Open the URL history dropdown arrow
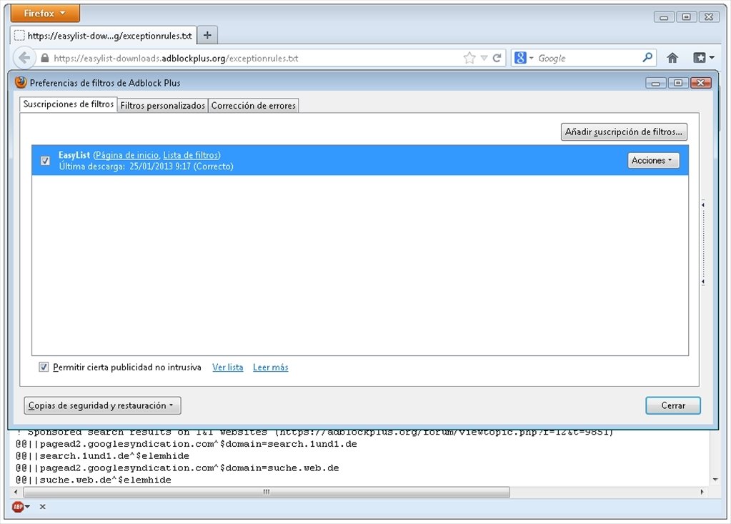 click(x=484, y=59)
